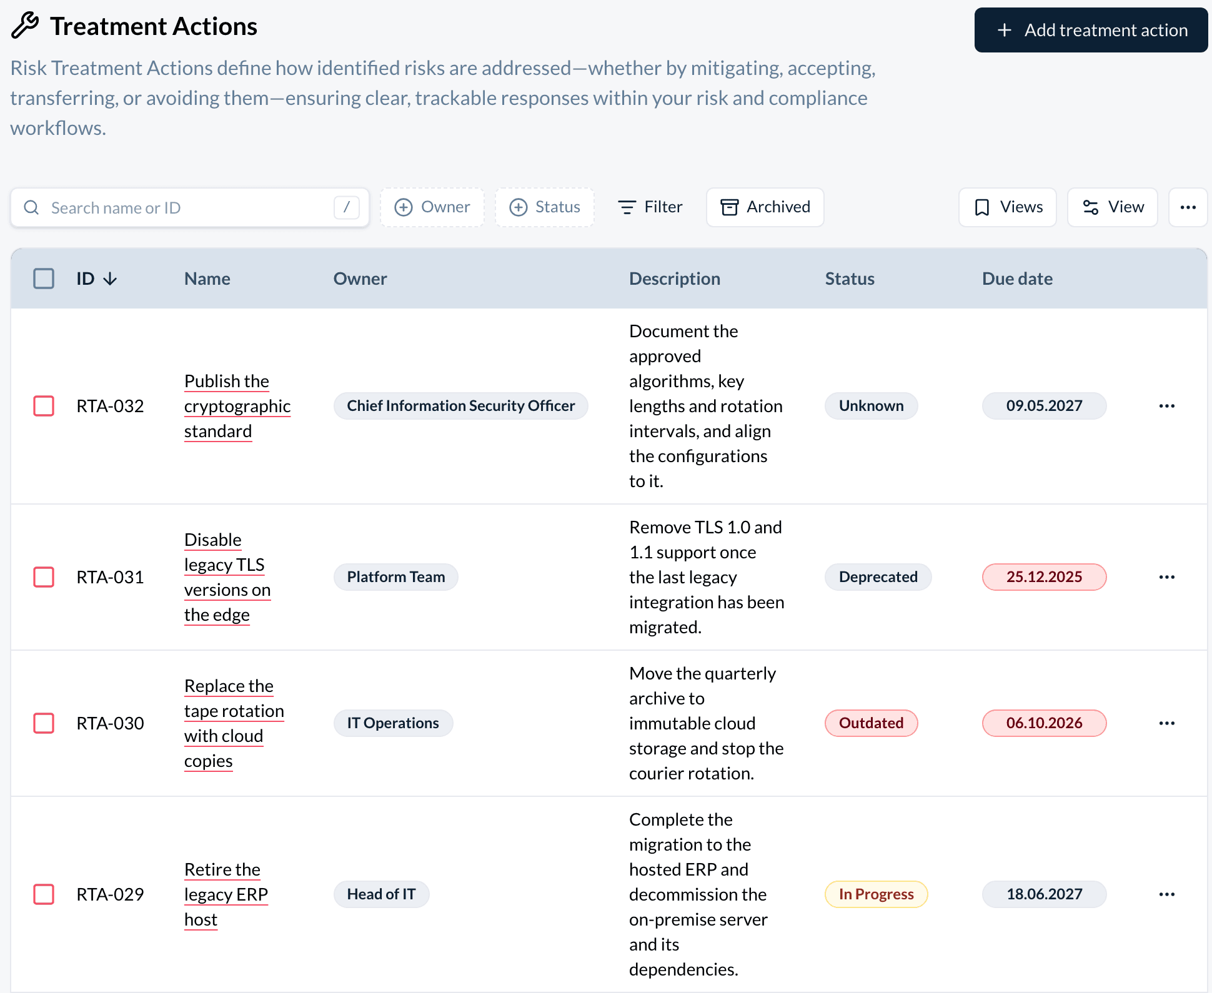Click the Unknown status badge

tap(872, 406)
